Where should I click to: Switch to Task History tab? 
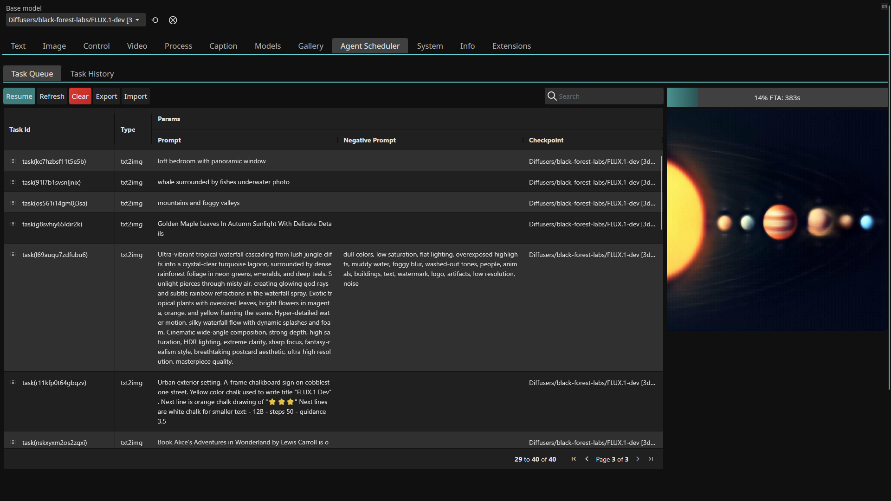(92, 74)
